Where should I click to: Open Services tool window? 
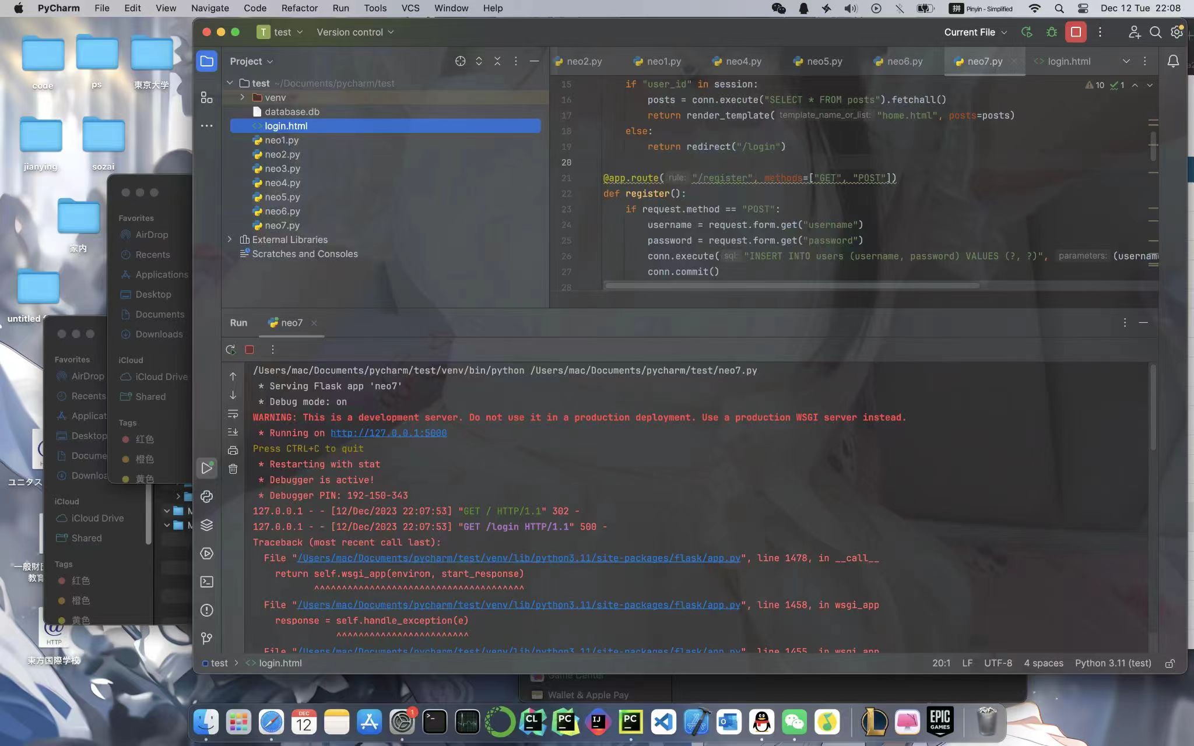[x=206, y=554]
